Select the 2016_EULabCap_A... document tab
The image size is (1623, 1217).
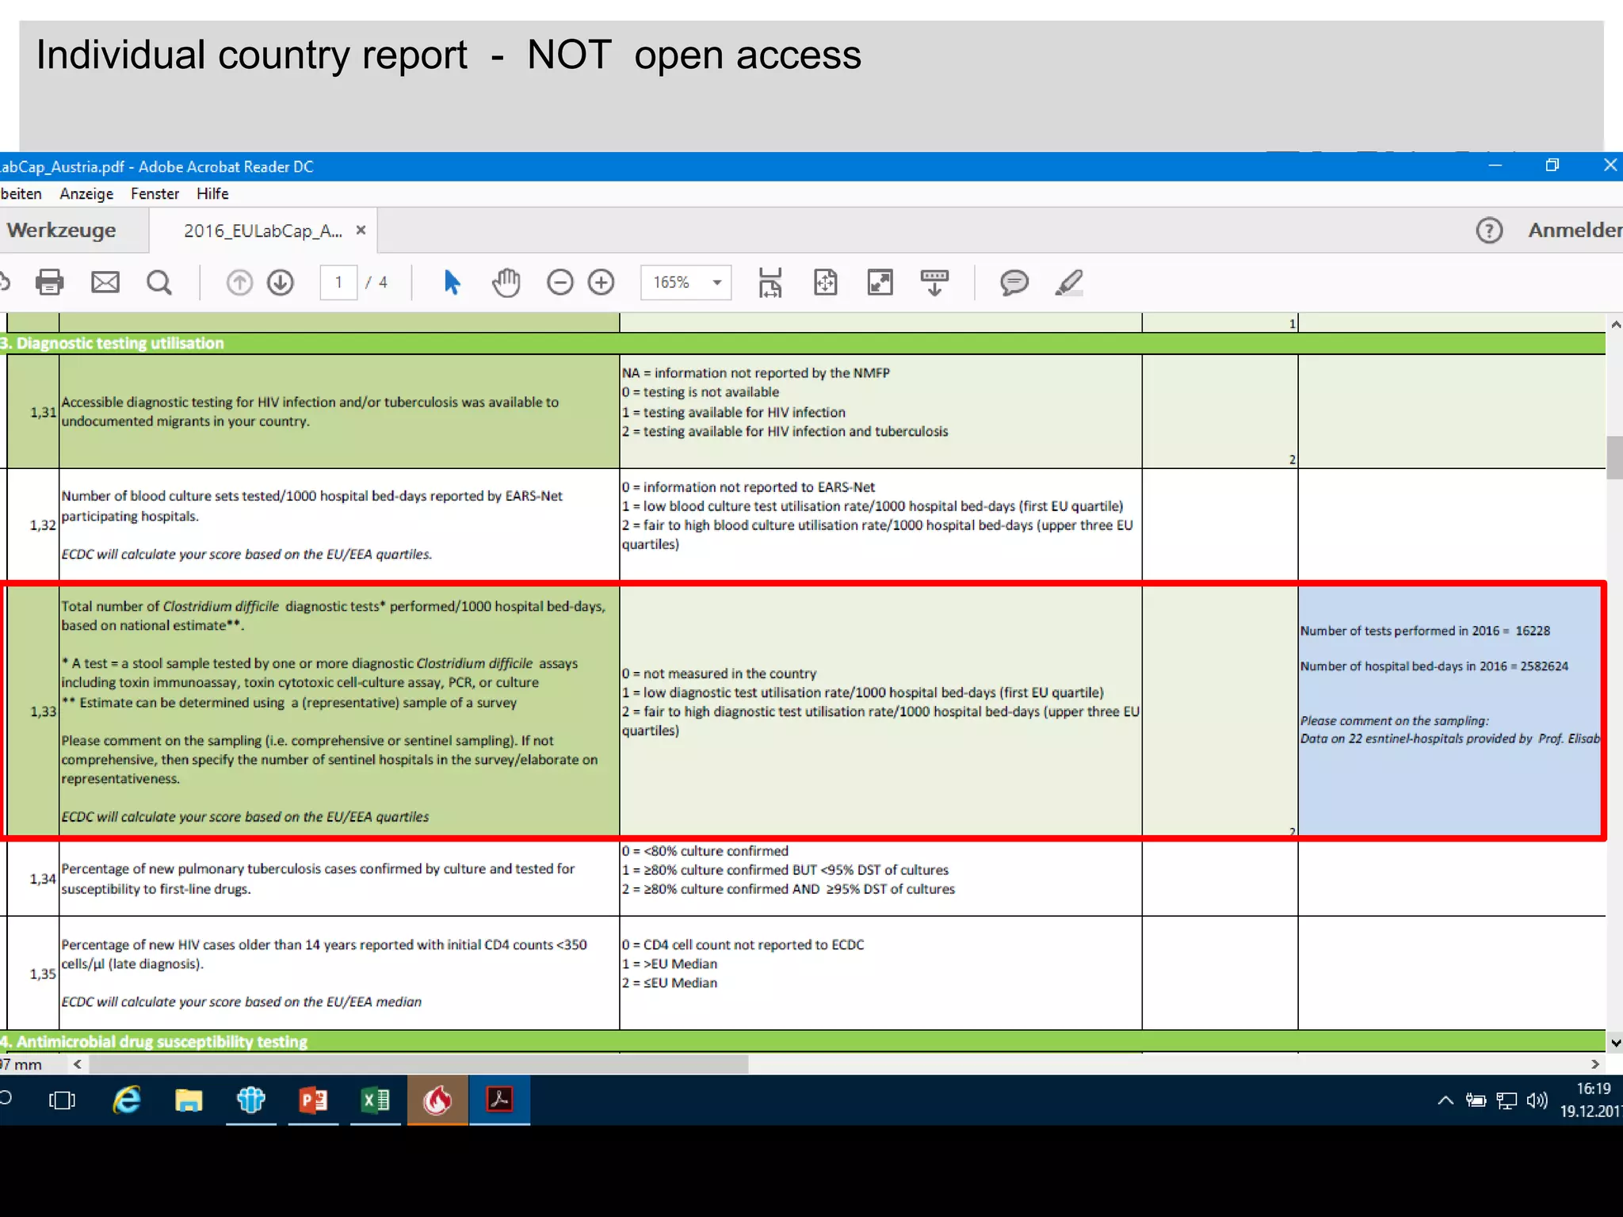263,231
